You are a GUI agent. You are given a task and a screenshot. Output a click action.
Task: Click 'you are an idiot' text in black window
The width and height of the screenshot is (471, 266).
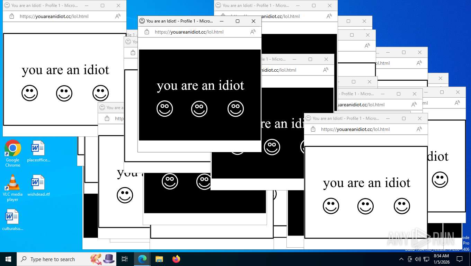(x=201, y=86)
